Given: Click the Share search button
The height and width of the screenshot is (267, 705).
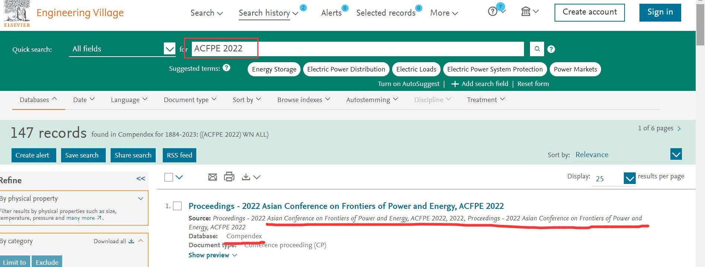Looking at the screenshot, I should [133, 155].
